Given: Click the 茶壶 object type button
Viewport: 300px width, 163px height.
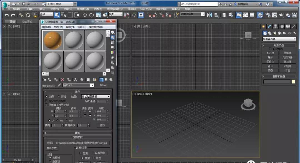Looking at the screenshot, I should pos(270,71).
